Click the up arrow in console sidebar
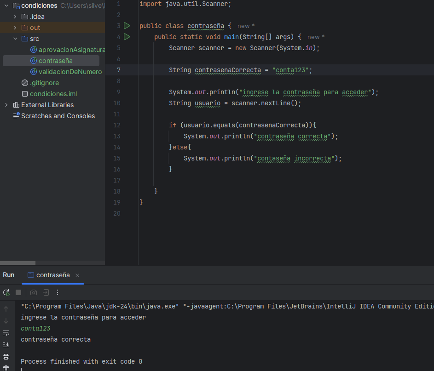434x371 pixels. 6,309
